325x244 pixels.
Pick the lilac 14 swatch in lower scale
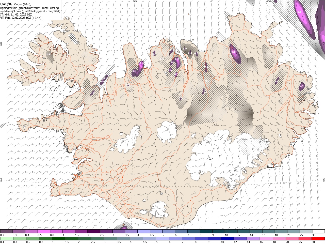(x=253, y=238)
